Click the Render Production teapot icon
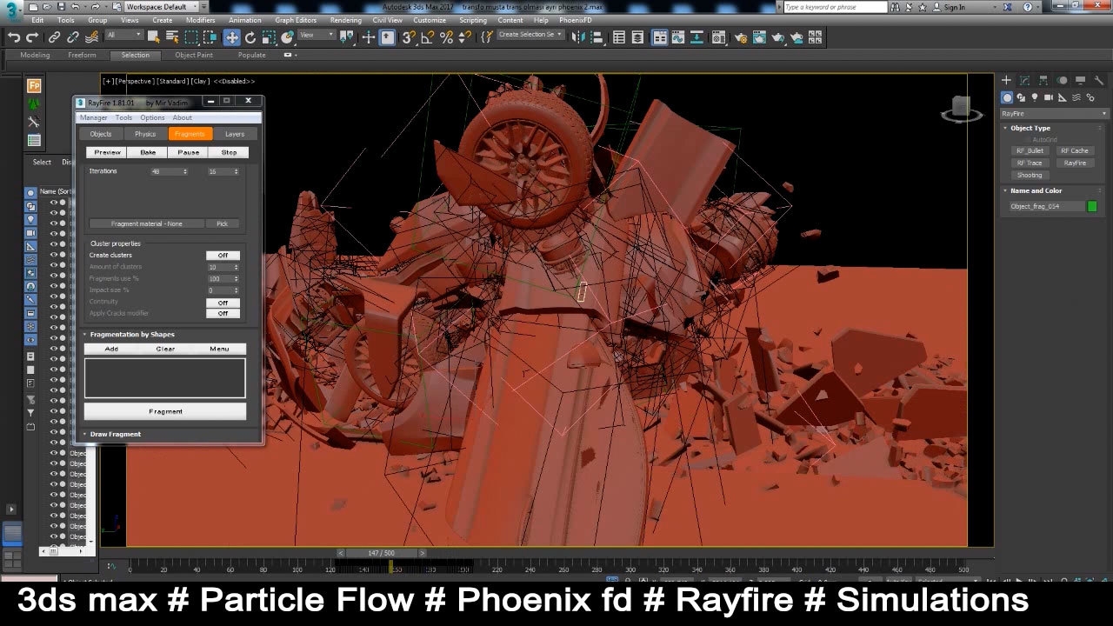 pyautogui.click(x=778, y=37)
